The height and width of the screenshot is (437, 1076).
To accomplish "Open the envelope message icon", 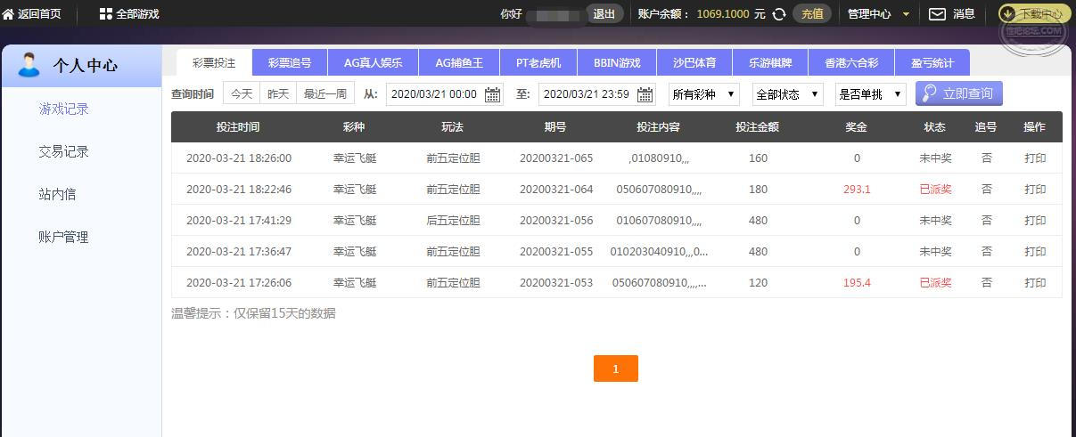I will [937, 14].
